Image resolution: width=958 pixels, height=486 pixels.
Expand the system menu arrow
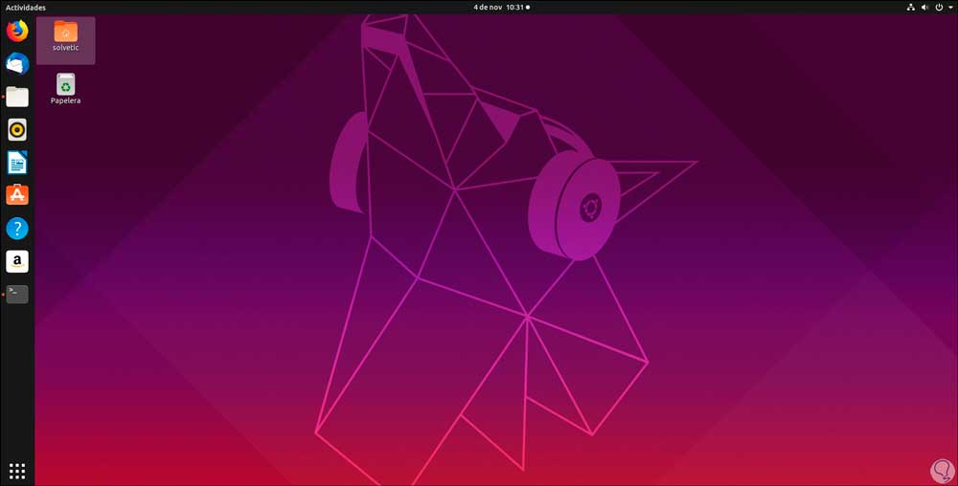(950, 8)
